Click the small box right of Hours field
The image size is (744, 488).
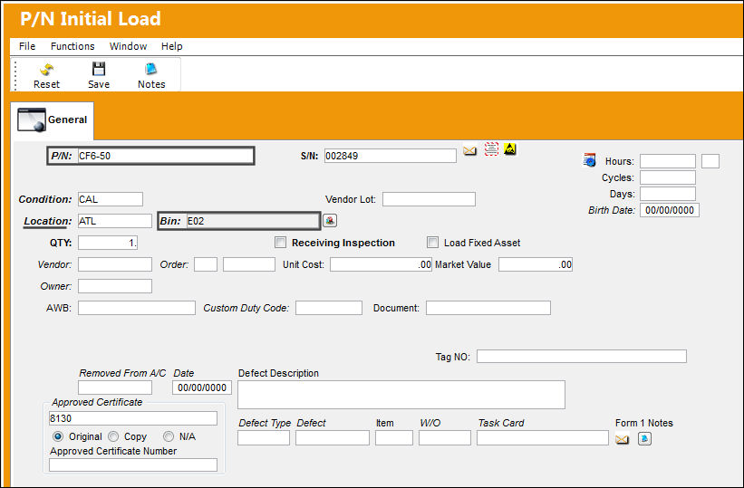click(x=710, y=161)
